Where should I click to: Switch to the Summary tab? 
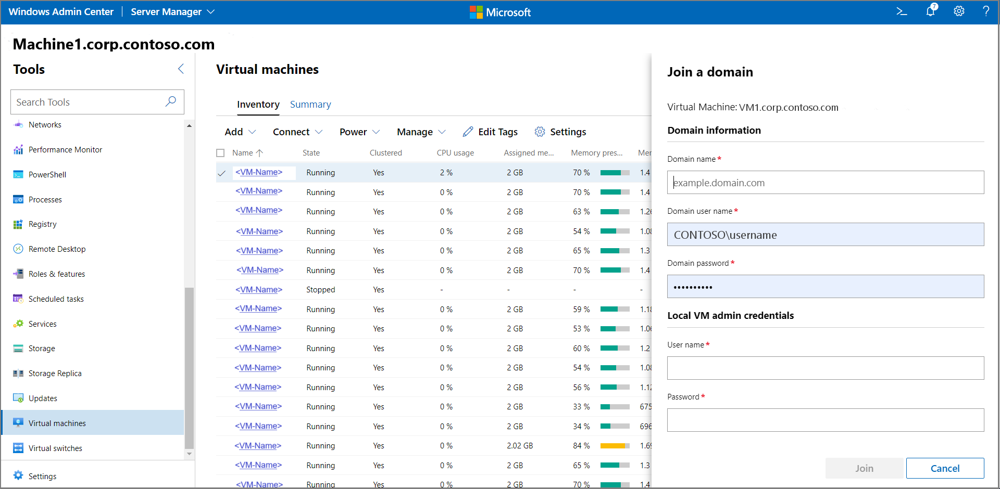(310, 105)
